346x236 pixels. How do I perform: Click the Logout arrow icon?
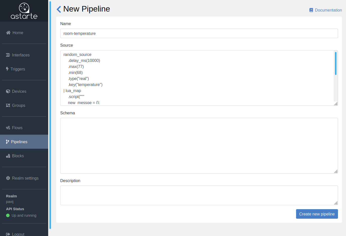pyautogui.click(x=8, y=234)
